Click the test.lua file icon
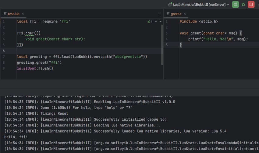This screenshot has height=153, width=259. 5,14
